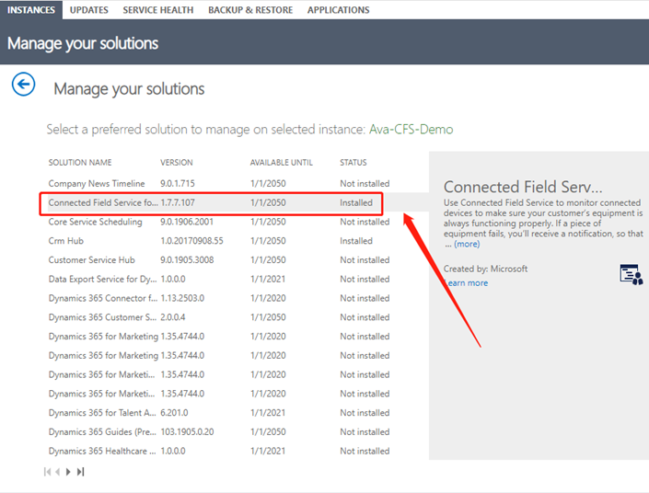The width and height of the screenshot is (649, 493).
Task: Click version 1.0.20170908.55 cell
Action: point(191,241)
